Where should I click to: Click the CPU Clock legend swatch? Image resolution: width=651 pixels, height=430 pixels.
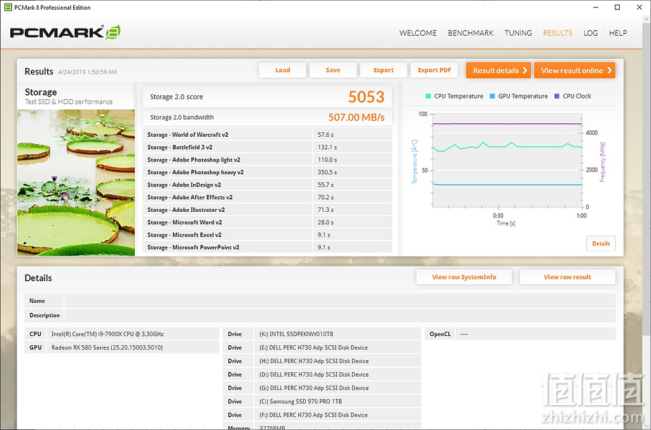[557, 96]
